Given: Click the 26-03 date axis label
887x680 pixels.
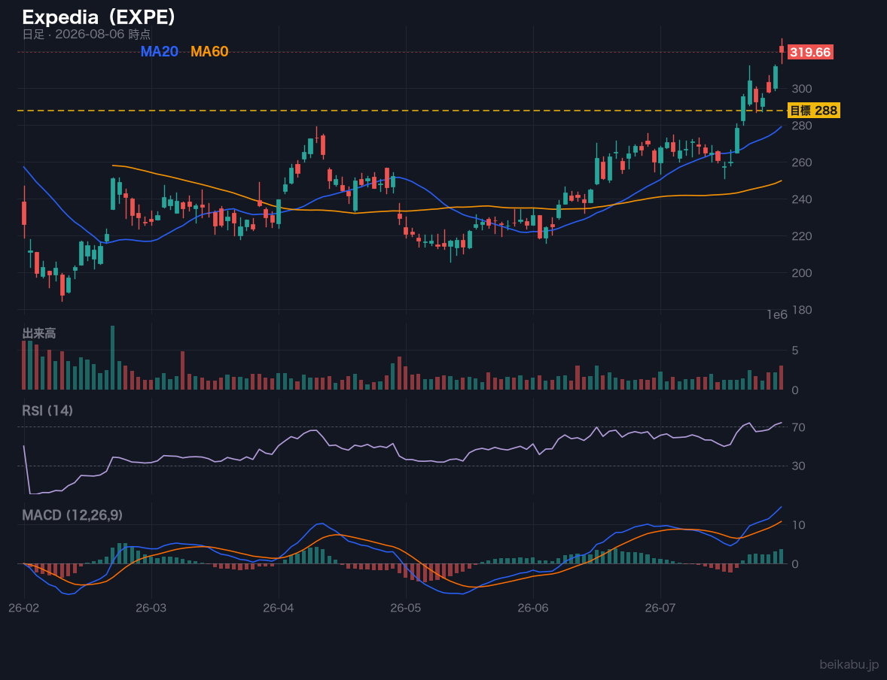Looking at the screenshot, I should 151,609.
